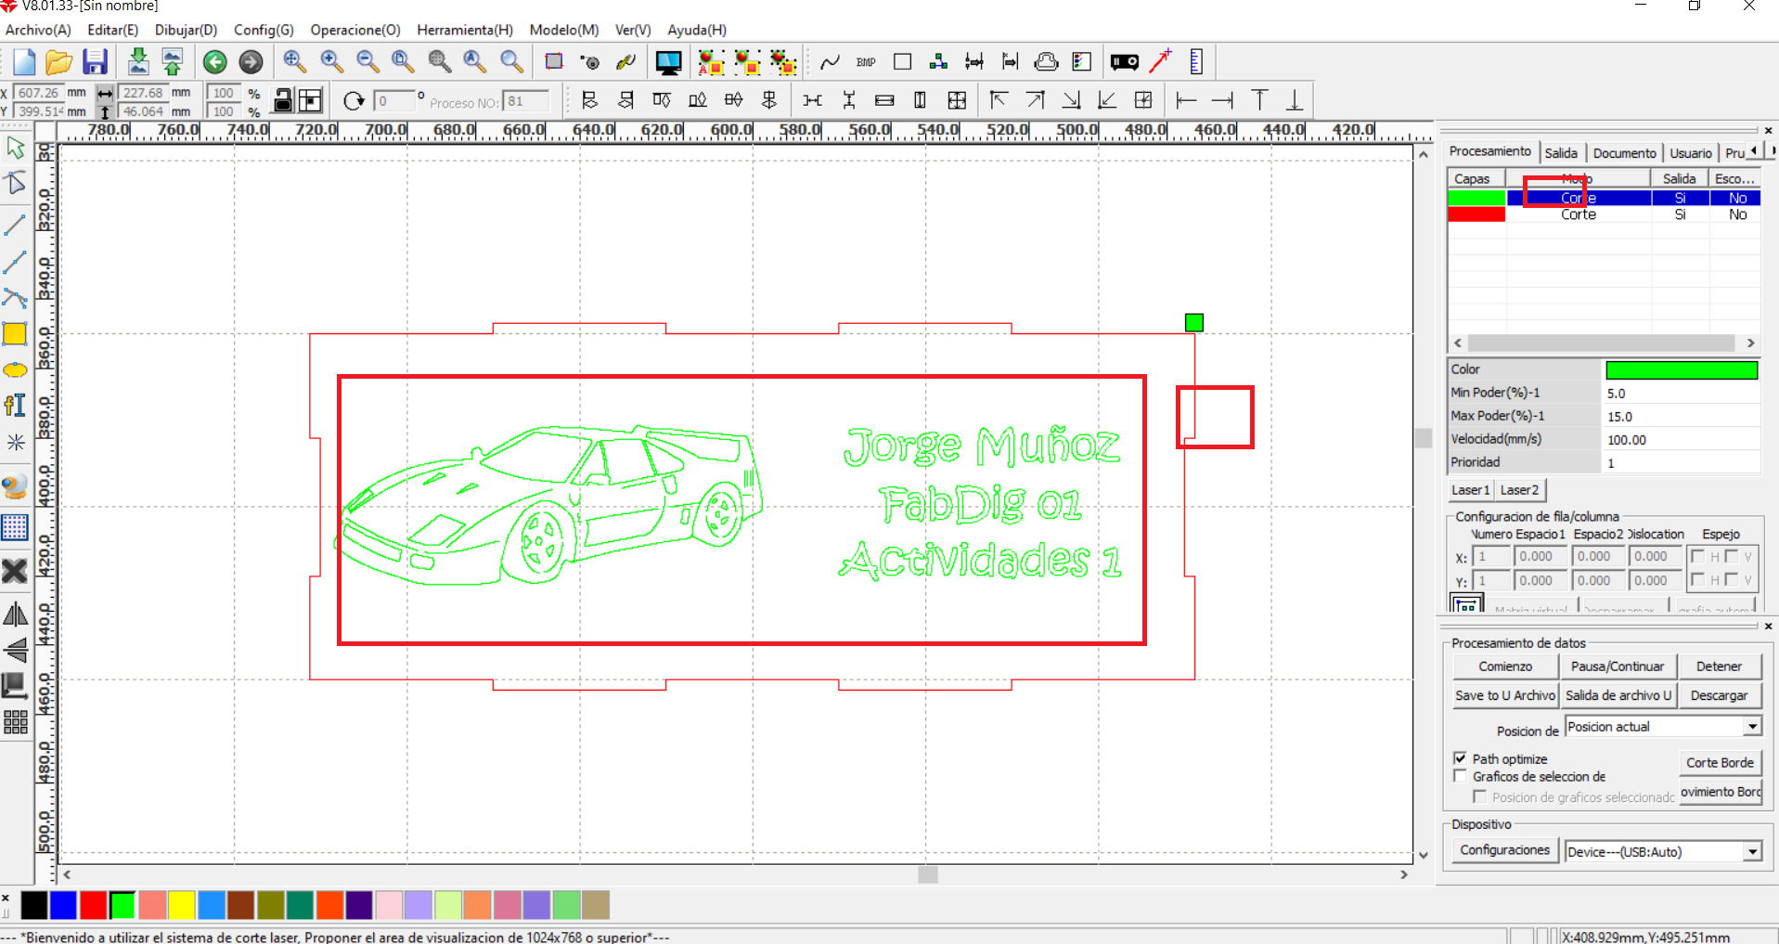Toggle Y row V mirror checkbox

tap(1731, 579)
